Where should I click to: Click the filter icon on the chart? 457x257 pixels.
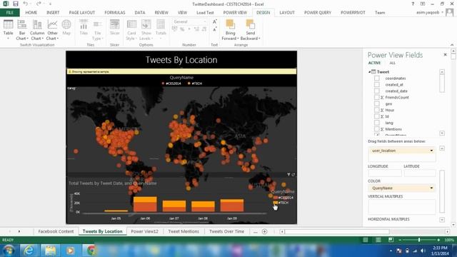(x=288, y=174)
